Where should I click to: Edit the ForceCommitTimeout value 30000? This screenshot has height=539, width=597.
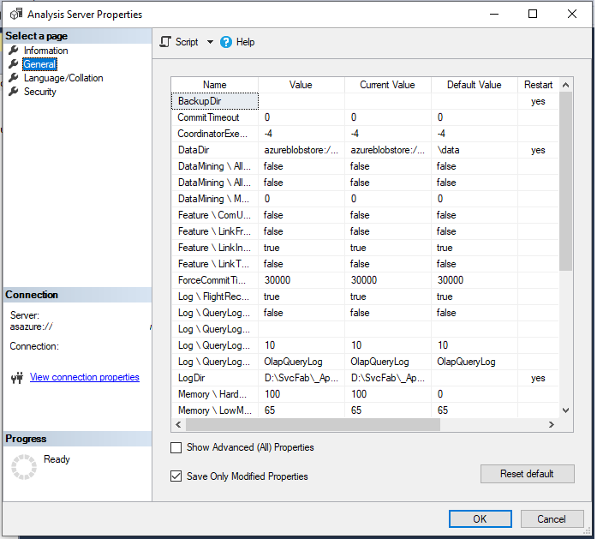click(301, 280)
